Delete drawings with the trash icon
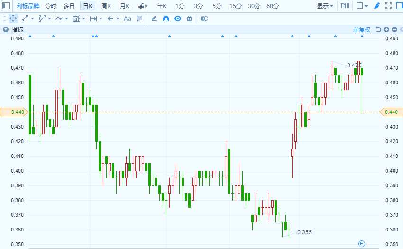 tap(190, 18)
